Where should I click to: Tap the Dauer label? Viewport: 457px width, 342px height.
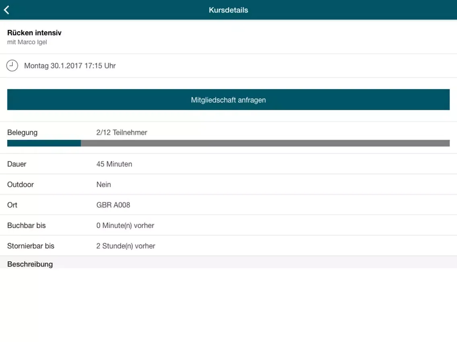click(x=16, y=164)
